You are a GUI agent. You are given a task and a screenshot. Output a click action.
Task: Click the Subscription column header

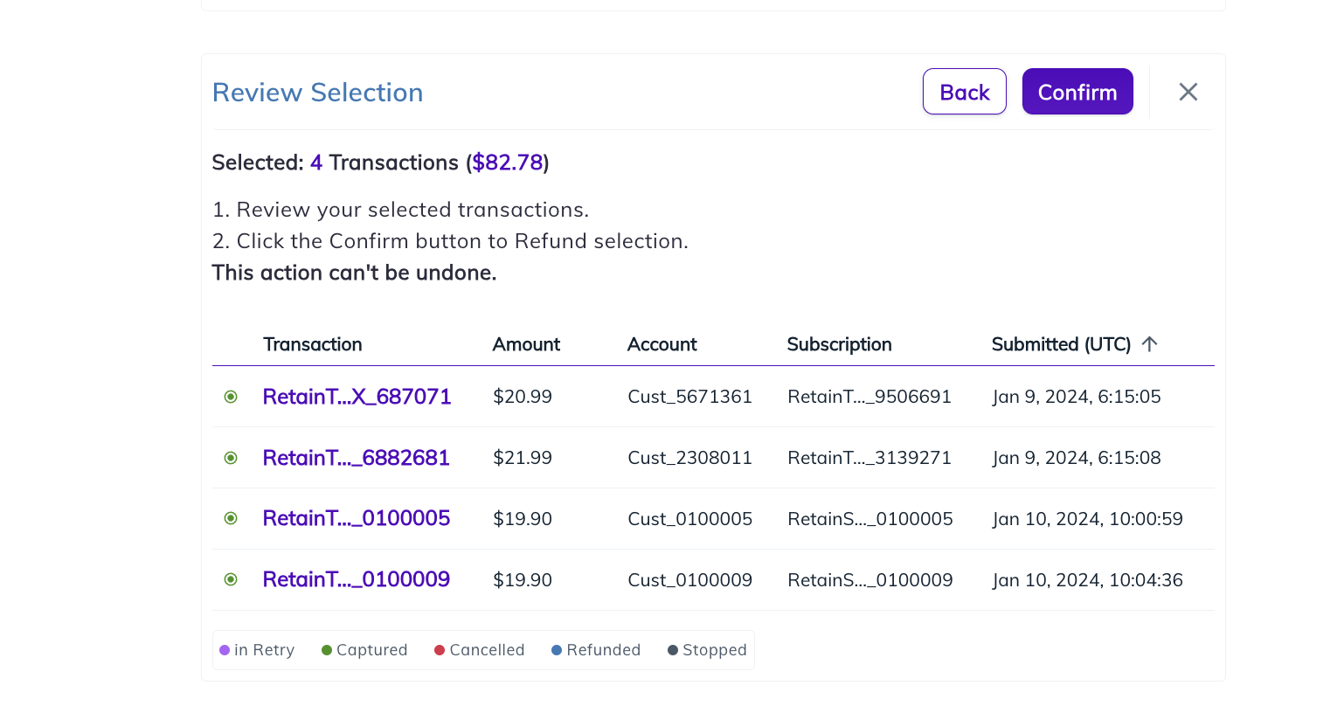tap(839, 344)
